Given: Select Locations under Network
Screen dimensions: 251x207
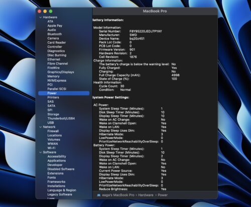Looking at the screenshot, I should [x=55, y=135].
